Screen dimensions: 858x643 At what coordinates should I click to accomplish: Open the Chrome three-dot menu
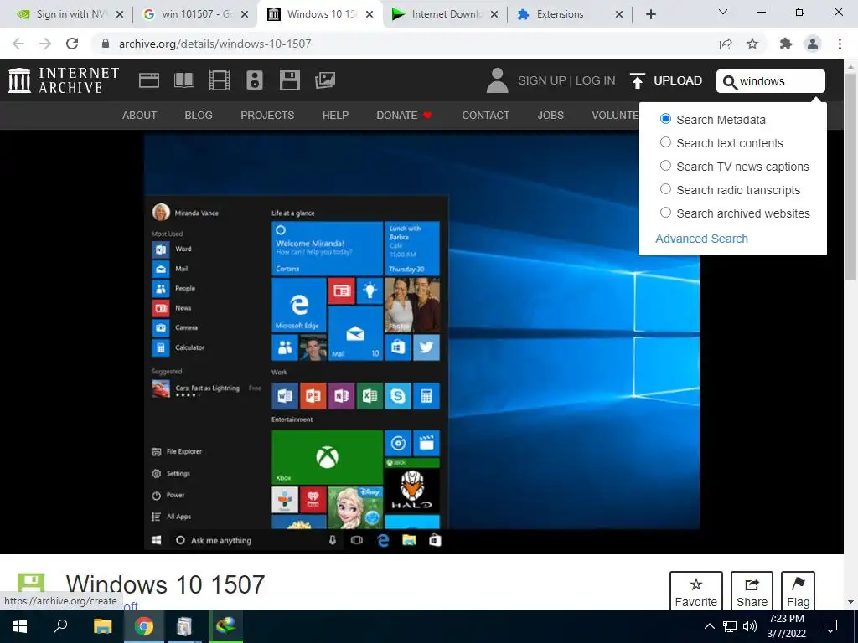[840, 44]
